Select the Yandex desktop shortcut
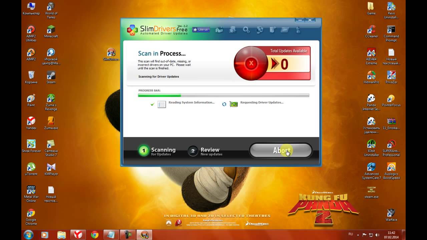Viewport: 427px width, 240px height. pos(31,123)
